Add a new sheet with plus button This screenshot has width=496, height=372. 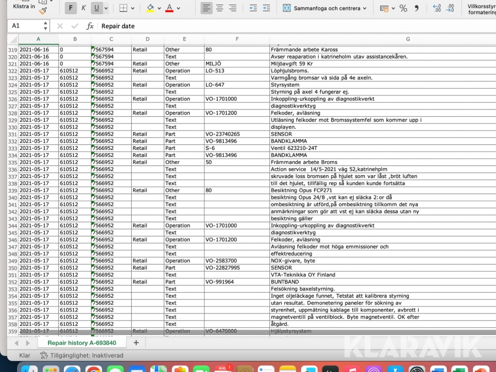point(136,343)
